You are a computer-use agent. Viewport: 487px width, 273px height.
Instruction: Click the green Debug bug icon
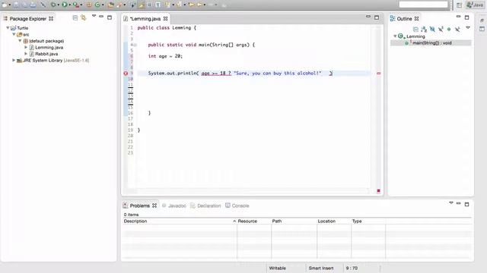pos(53,5)
